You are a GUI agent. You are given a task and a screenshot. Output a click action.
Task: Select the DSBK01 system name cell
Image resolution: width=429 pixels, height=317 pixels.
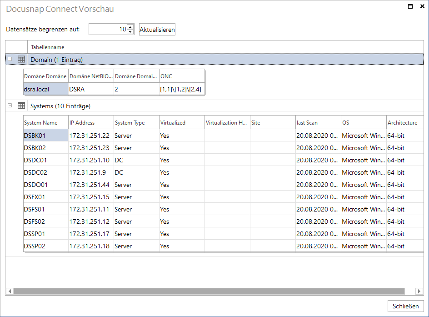coord(46,136)
